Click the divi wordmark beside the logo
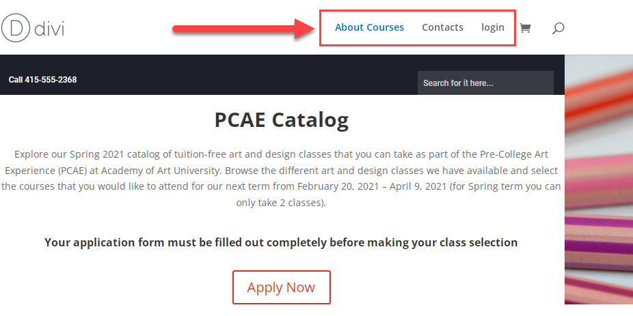Viewport: 633px width, 316px height. pyautogui.click(x=49, y=29)
